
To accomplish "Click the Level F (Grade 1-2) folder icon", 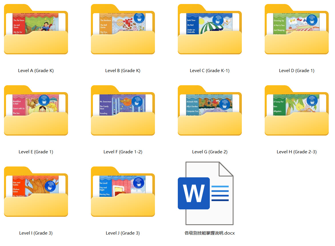I will (x=123, y=111).
